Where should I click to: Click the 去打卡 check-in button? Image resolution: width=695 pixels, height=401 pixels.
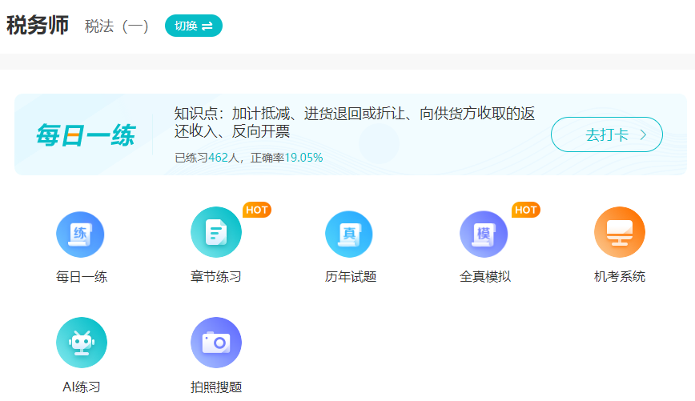[606, 134]
